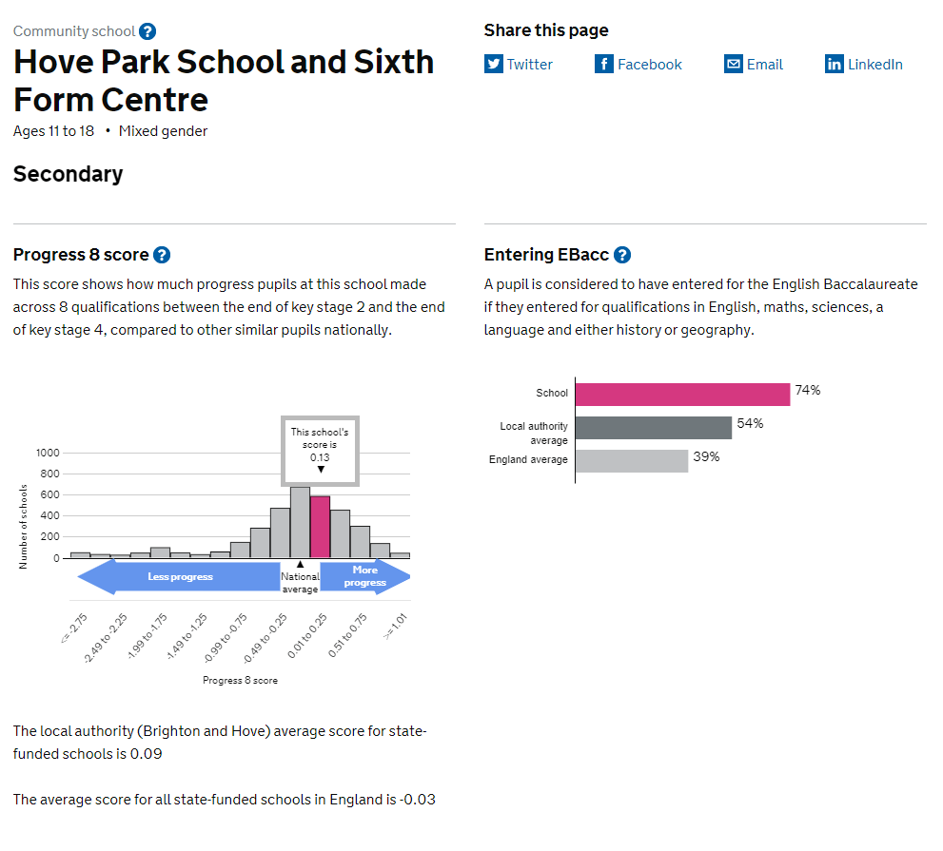
Task: Click the England average score -0.03 sentence
Action: coord(225,800)
